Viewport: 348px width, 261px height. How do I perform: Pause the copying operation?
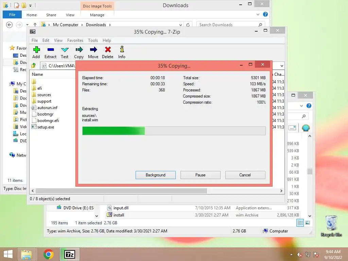[x=201, y=175]
